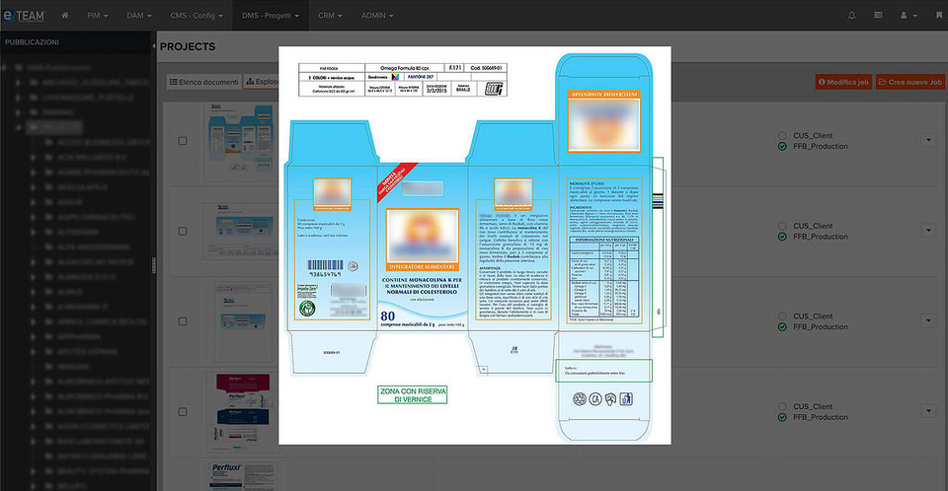Switch to the Elenco documenti view

202,83
